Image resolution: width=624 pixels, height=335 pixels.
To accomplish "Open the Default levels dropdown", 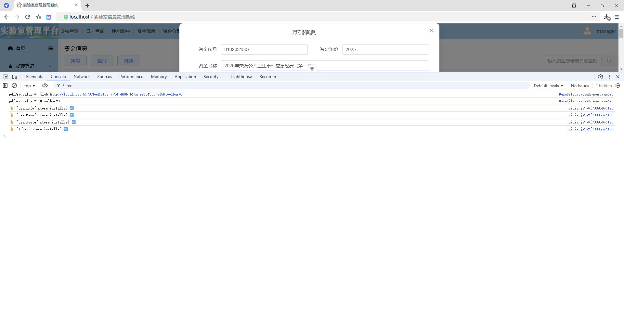I will point(548,85).
